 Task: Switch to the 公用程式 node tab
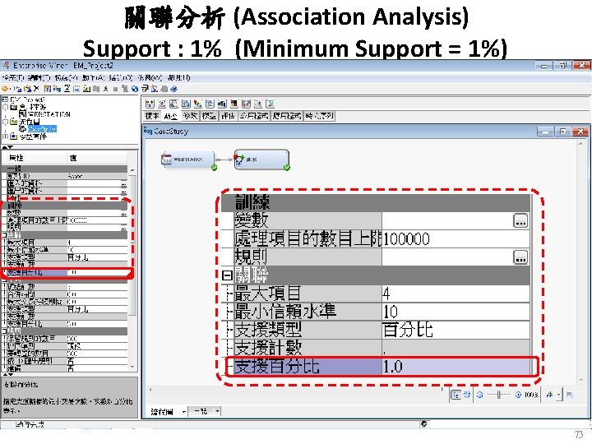(x=254, y=116)
